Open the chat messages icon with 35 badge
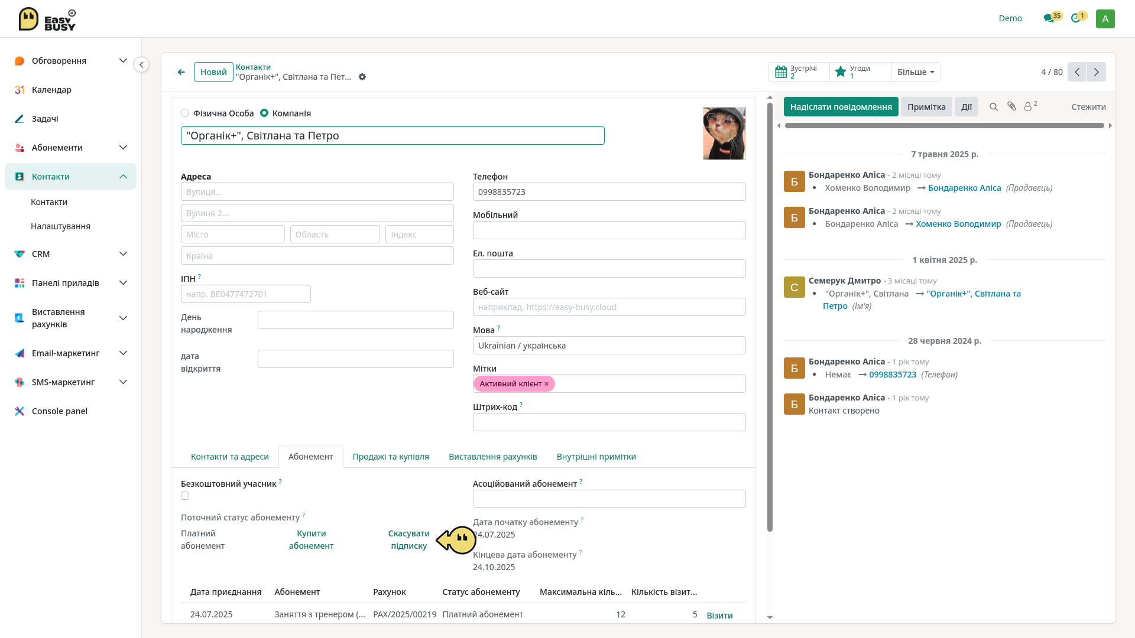This screenshot has height=638, width=1135. tap(1049, 18)
